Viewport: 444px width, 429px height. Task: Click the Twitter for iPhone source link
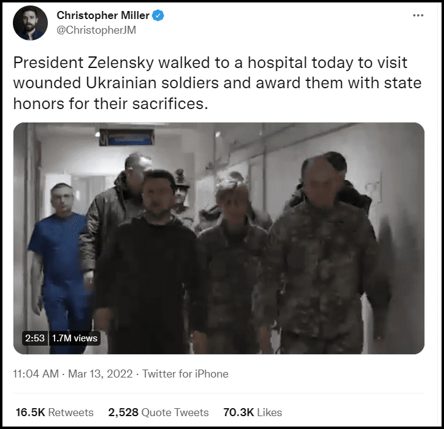pos(185,374)
